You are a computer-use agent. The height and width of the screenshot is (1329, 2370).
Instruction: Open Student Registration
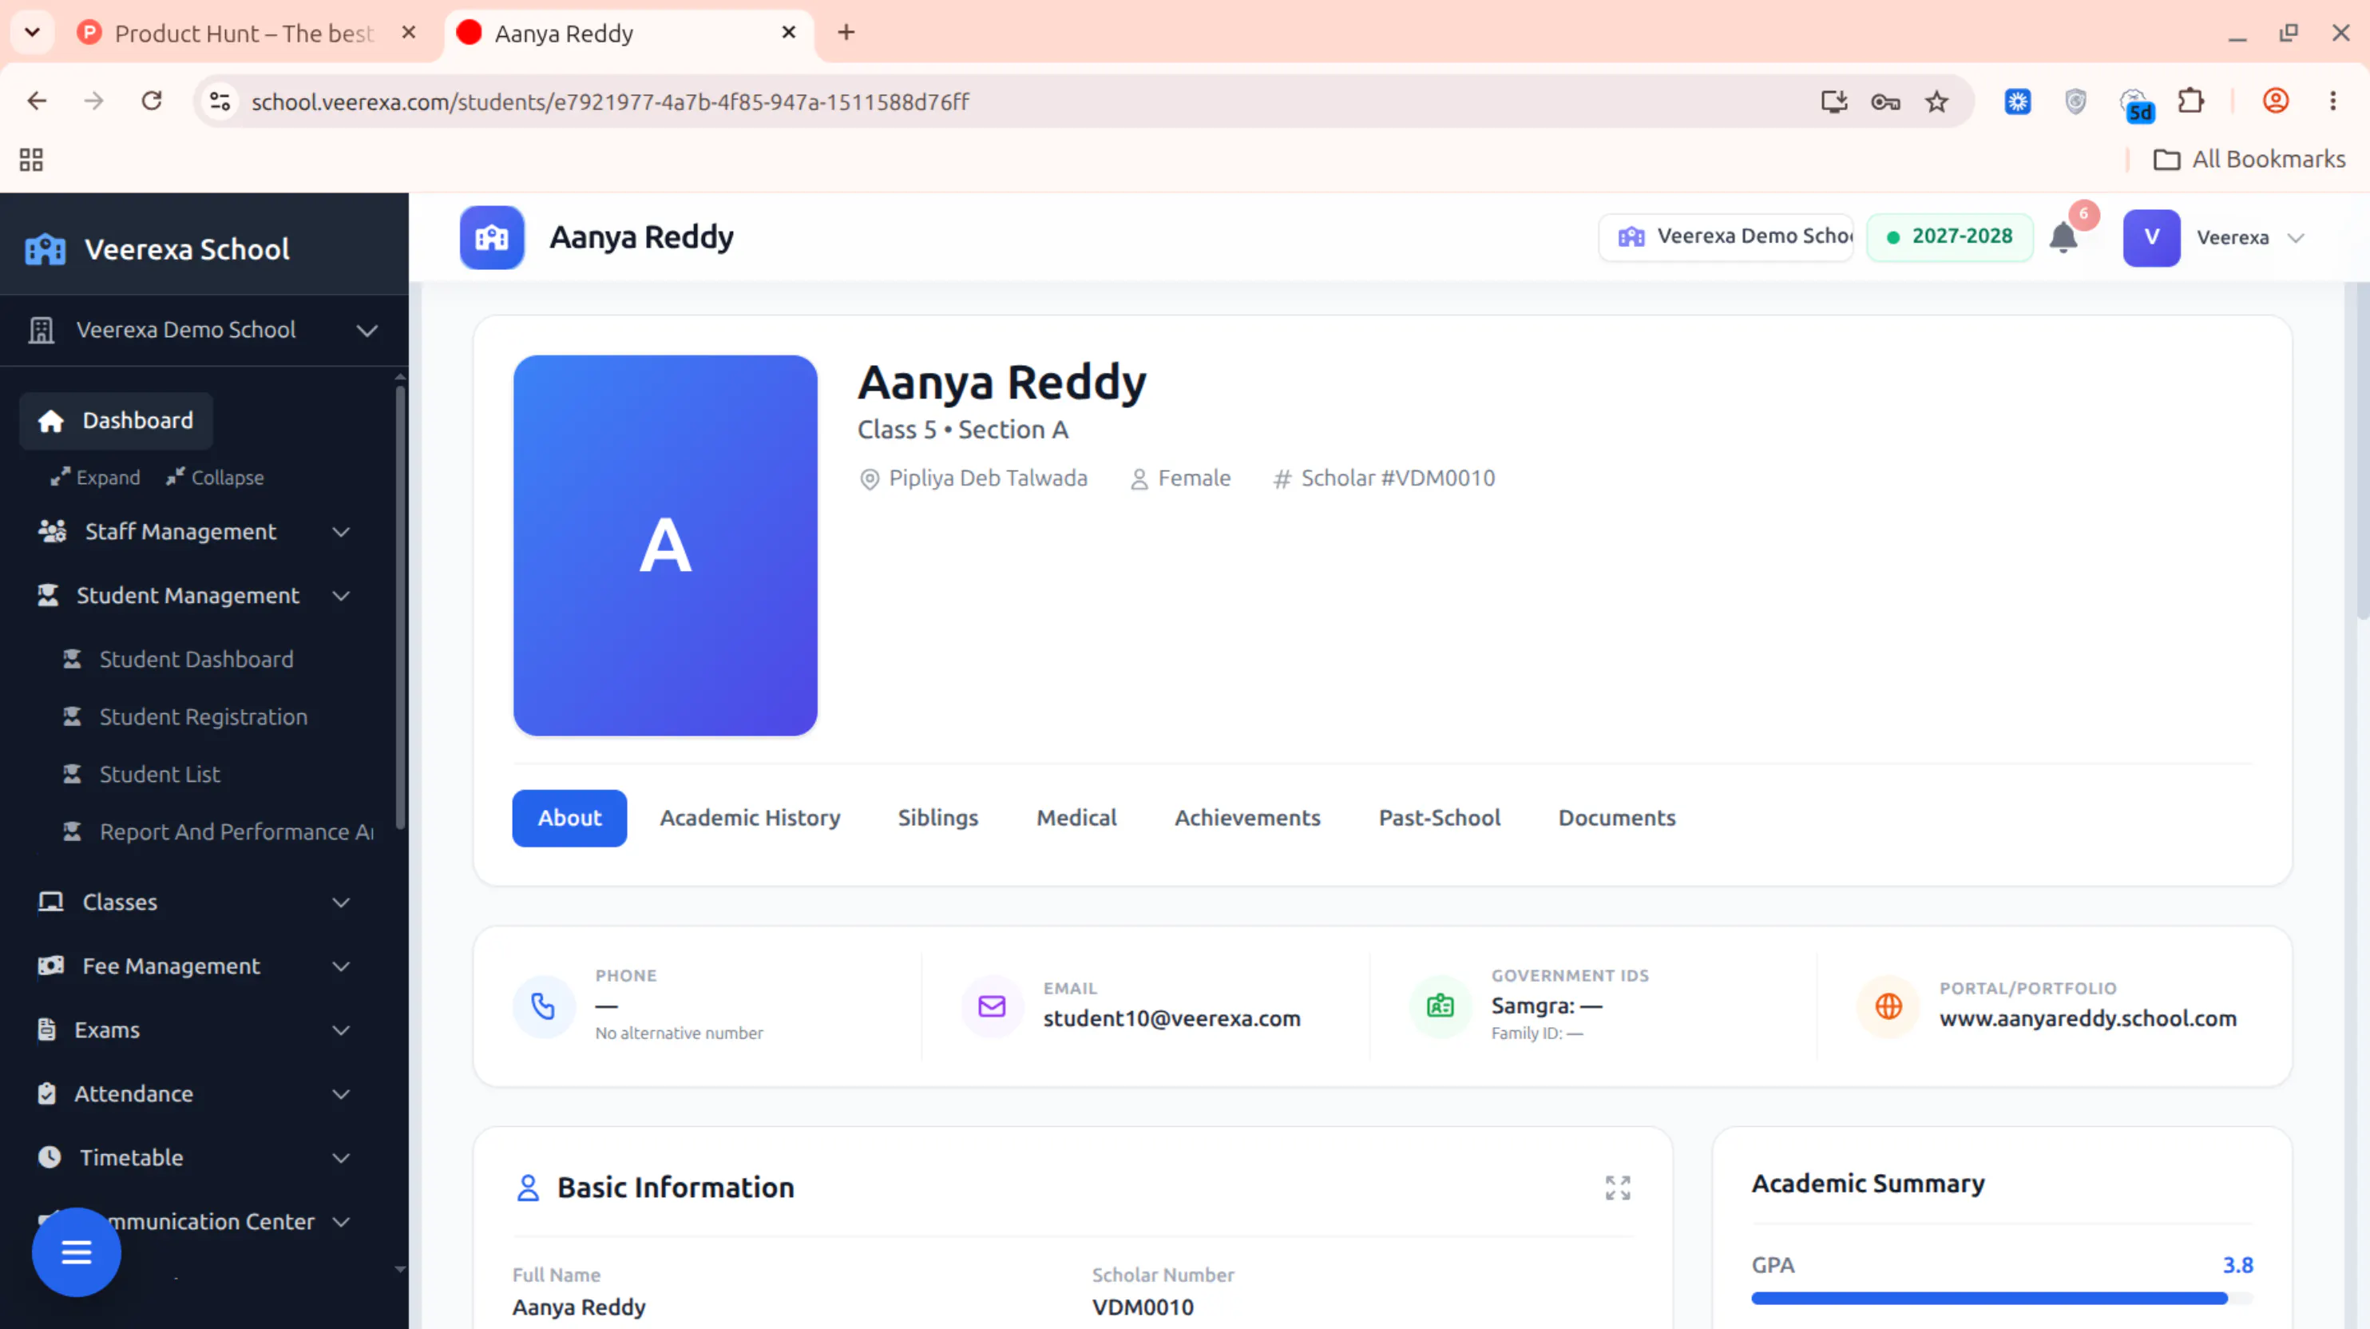tap(204, 716)
